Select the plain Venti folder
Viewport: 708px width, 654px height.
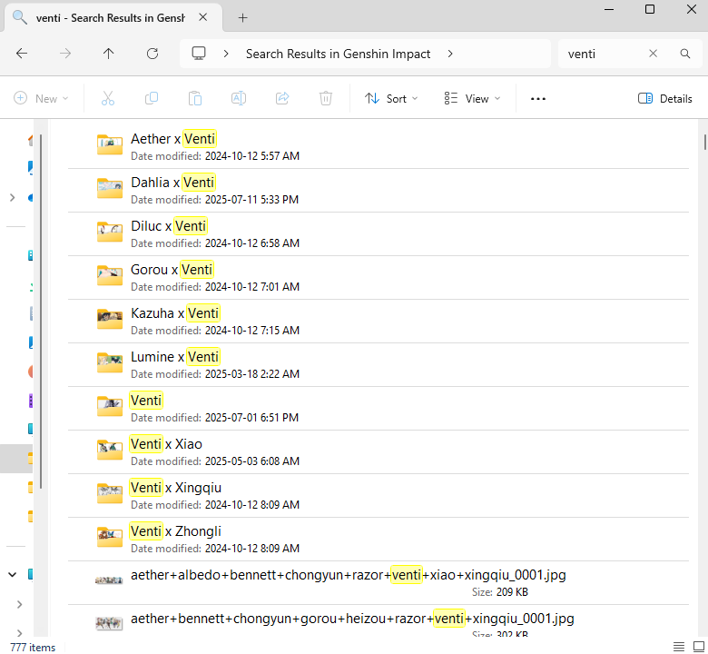click(379, 409)
